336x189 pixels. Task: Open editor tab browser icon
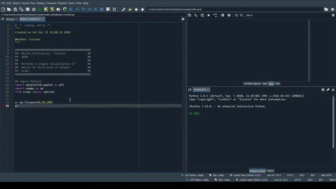[x=2, y=19]
